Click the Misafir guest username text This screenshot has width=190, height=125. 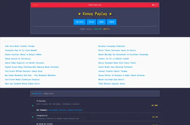89,29
